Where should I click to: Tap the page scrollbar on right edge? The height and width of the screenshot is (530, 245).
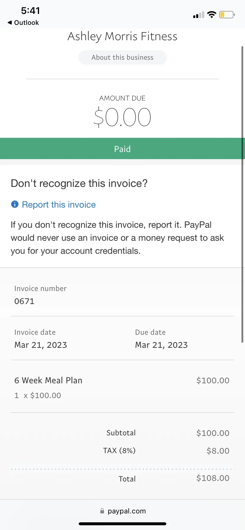242,194
